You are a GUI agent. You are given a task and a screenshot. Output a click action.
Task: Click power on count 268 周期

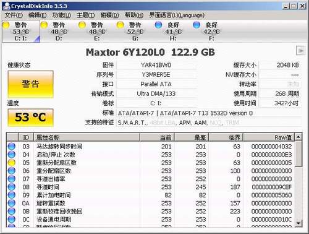click(287, 93)
